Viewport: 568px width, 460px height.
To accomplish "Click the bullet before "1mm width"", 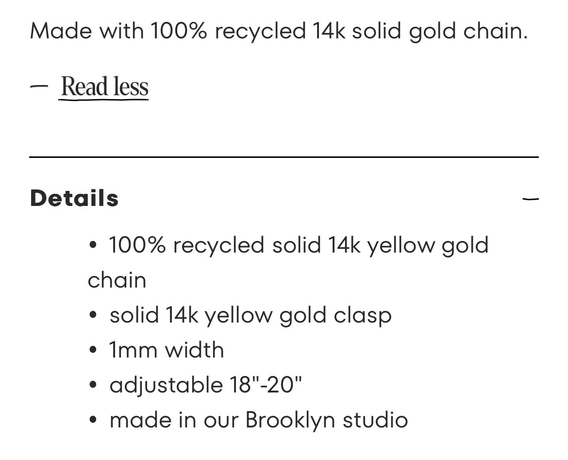I will click(93, 350).
